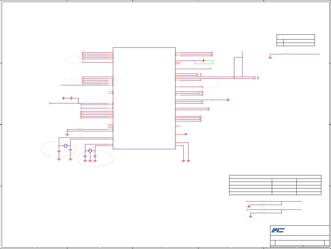Select resistor on top-right grounded line
This screenshot has height=249, width=331.
pos(287,54)
